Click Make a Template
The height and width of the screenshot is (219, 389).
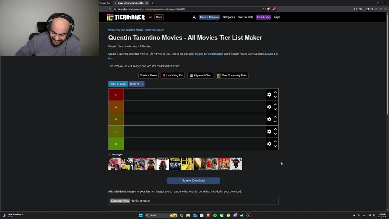click(209, 17)
